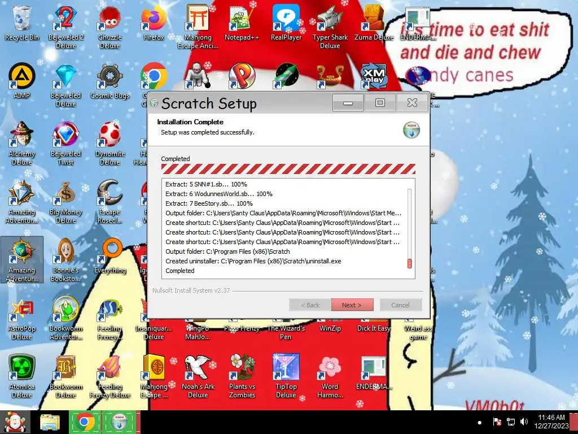Open XMPlay desktop icon

click(374, 77)
